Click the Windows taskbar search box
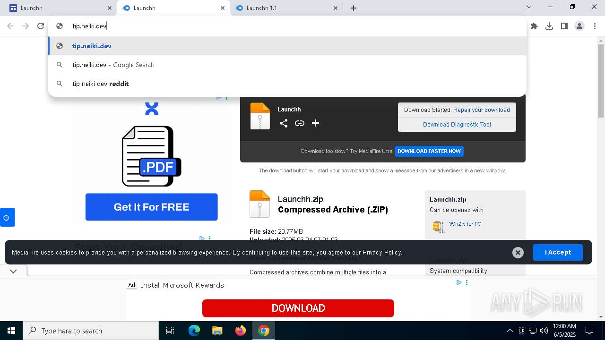The height and width of the screenshot is (340, 605). 91,331
